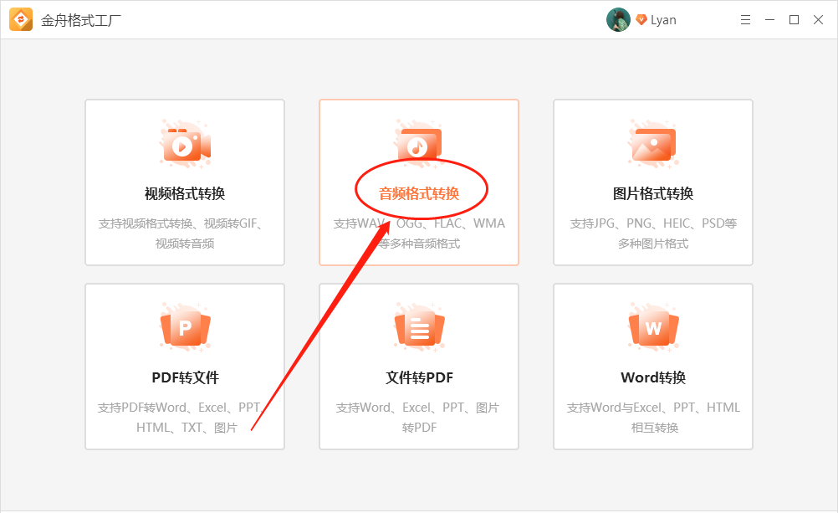Open the hamburger menu in title bar
Image resolution: width=838 pixels, height=513 pixels.
[745, 20]
